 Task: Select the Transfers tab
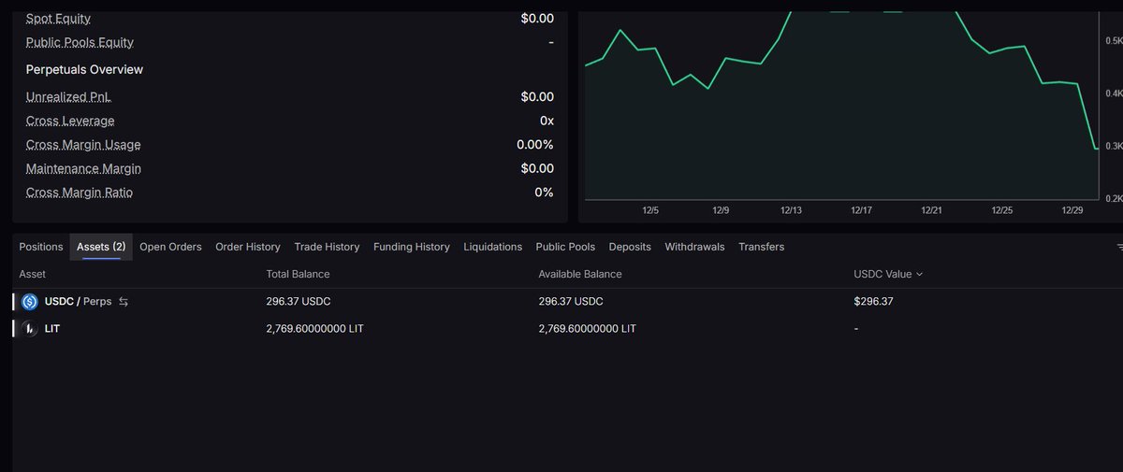click(761, 247)
